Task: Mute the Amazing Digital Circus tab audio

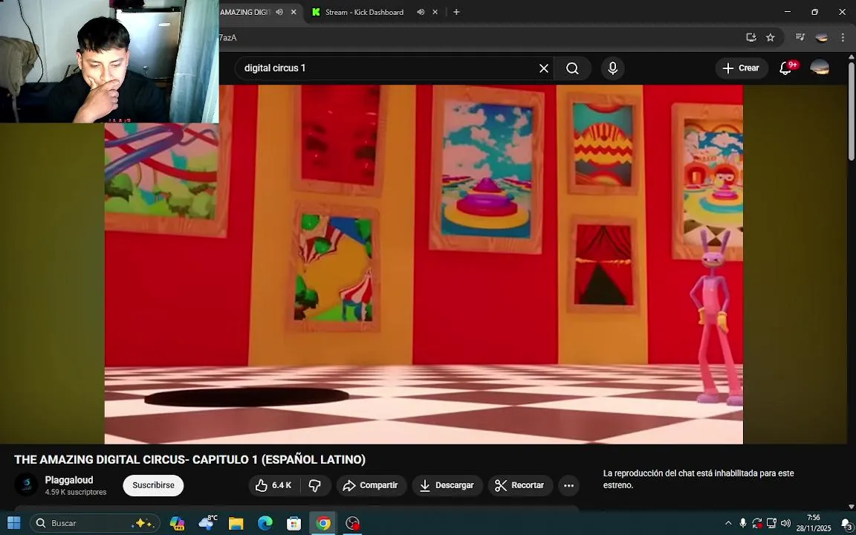Action: point(279,12)
